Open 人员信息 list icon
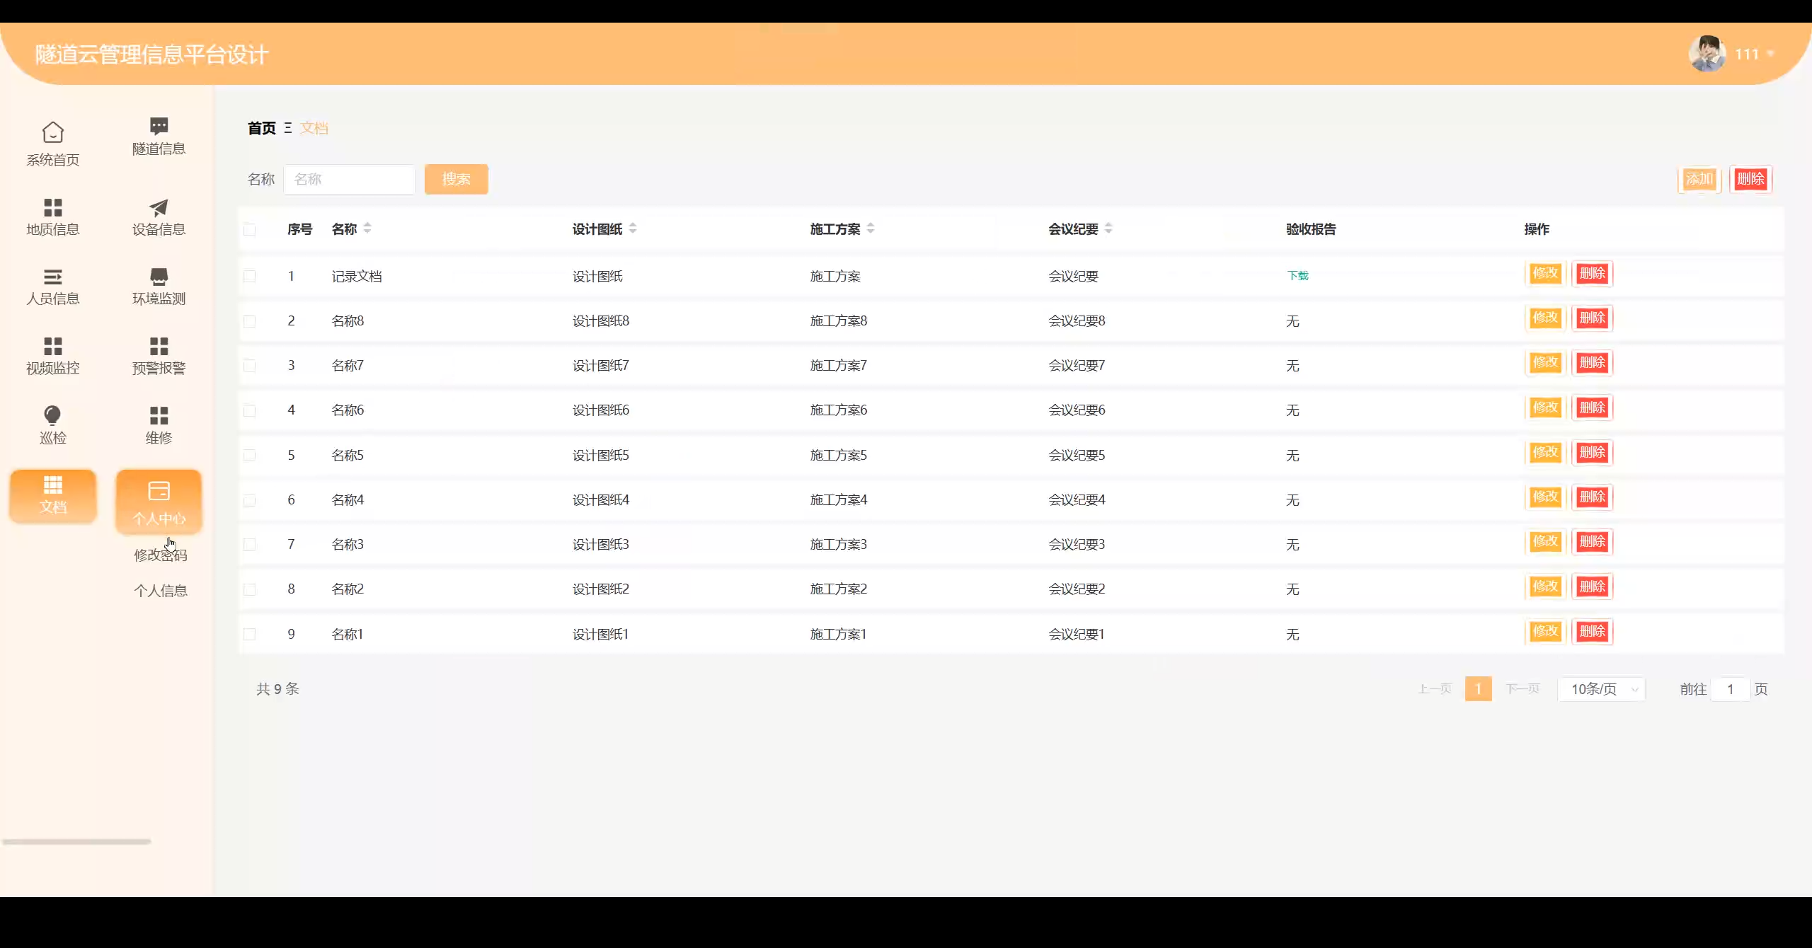The width and height of the screenshot is (1812, 948). (52, 277)
